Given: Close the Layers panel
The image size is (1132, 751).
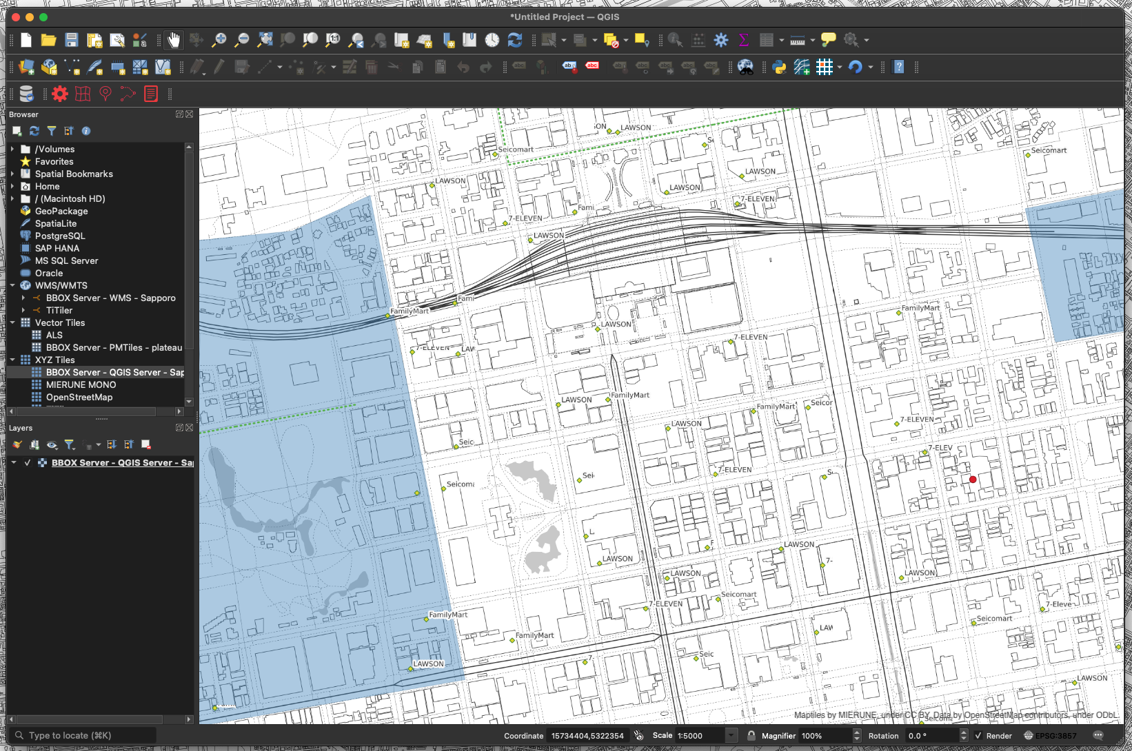Looking at the screenshot, I should pos(190,428).
